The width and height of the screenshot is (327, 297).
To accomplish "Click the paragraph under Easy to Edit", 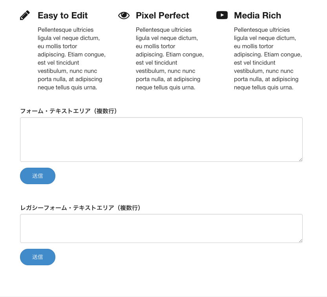I will click(x=71, y=58).
